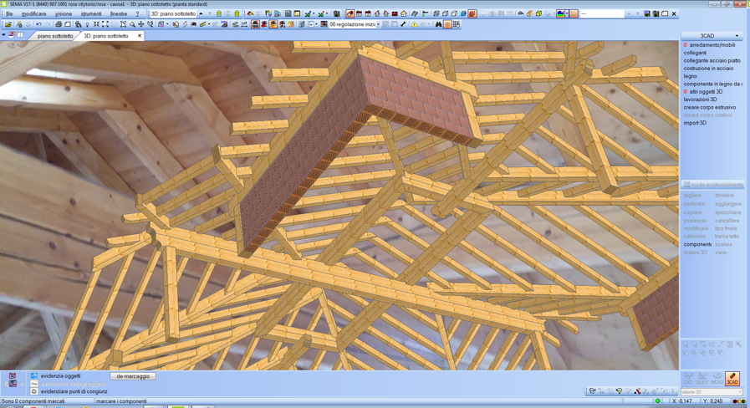Click the yellow warning triangle icon
This screenshot has width=750, height=408.
(x=414, y=24)
